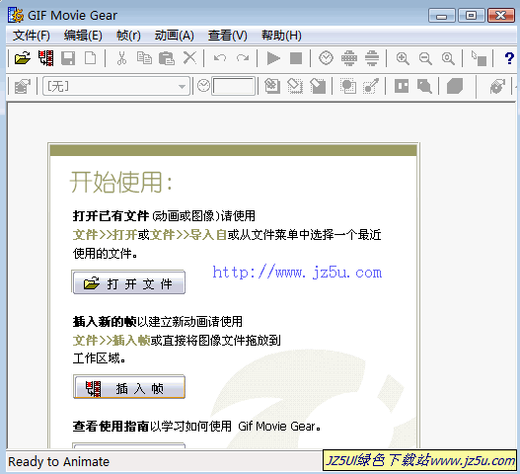Click the frame delay input field

(234, 87)
